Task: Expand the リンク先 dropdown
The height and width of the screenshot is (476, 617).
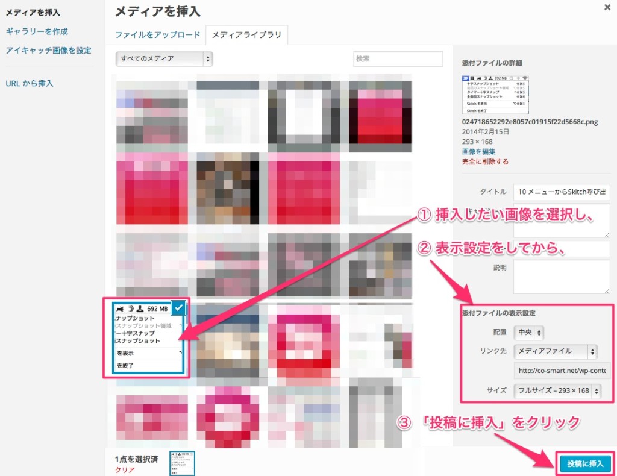Action: point(556,351)
